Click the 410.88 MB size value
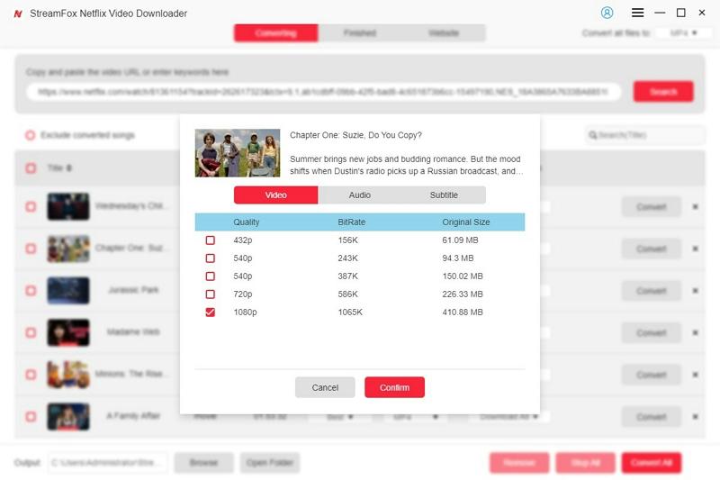The height and width of the screenshot is (480, 720). [463, 312]
